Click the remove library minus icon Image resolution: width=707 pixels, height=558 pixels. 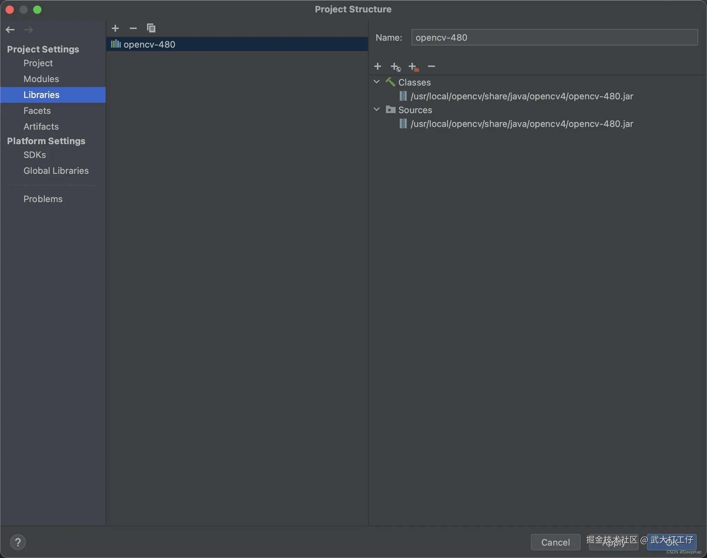[x=133, y=28]
